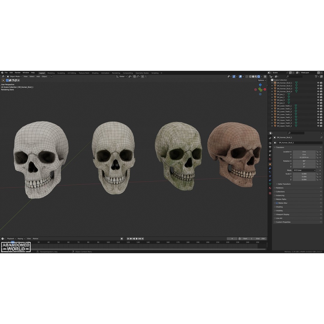This screenshot has height=324, width=324.
Task: Hide SM_Human_Skull_1 in viewport
Action: point(318,83)
